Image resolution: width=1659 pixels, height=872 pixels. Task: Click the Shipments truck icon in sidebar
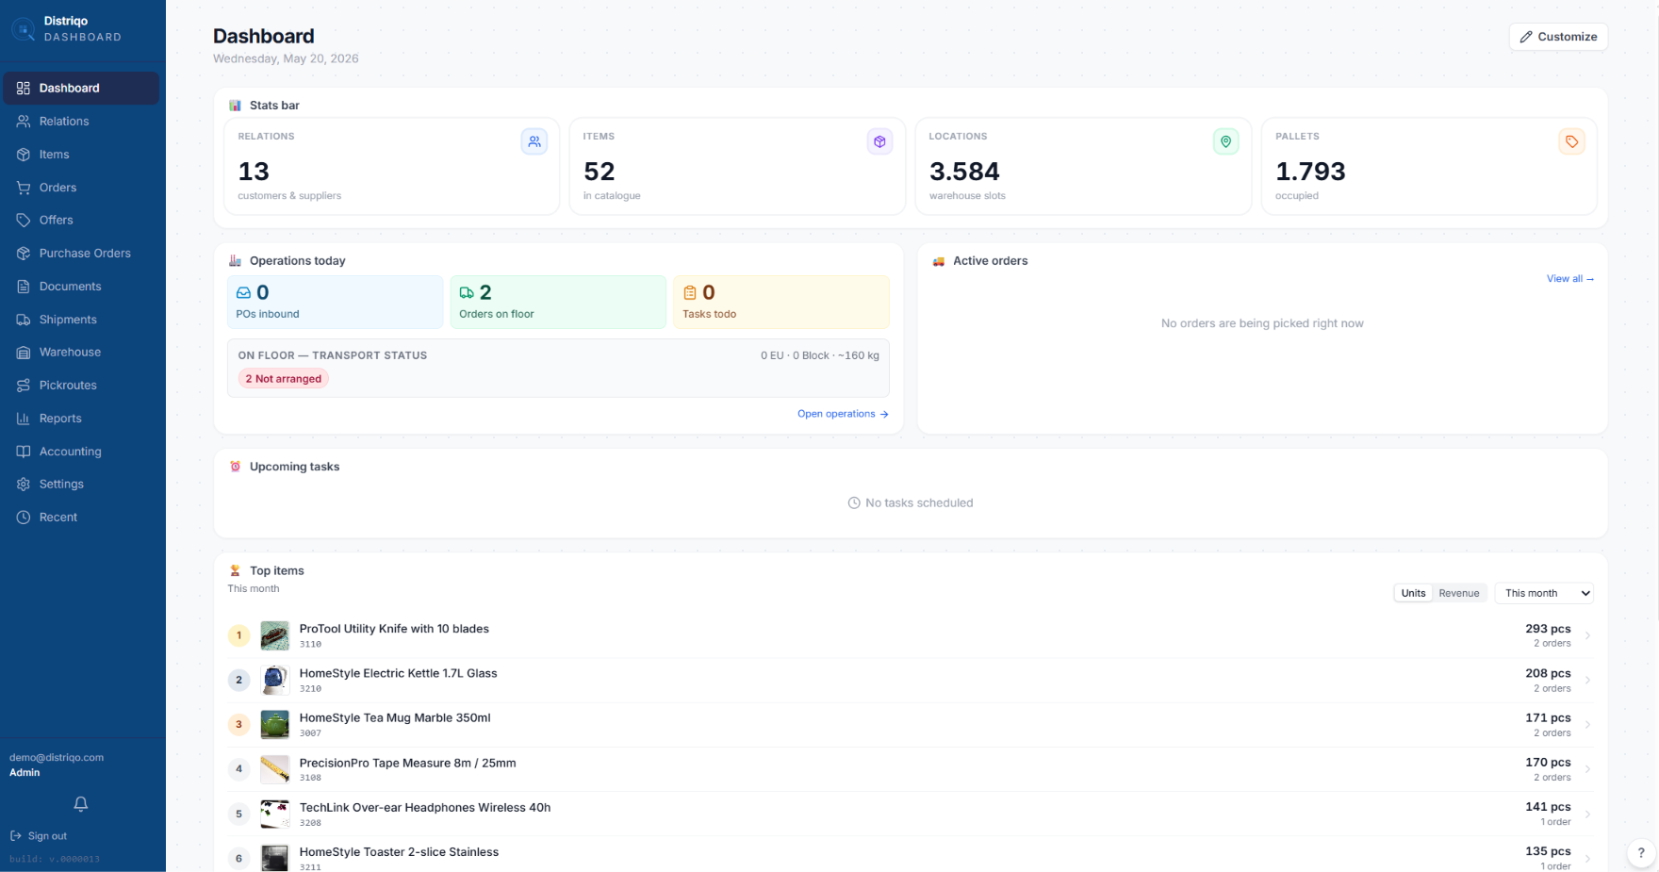click(24, 320)
